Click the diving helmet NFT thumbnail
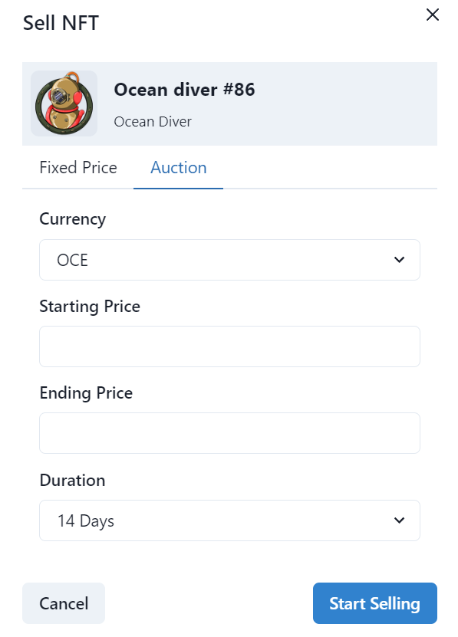 tap(64, 103)
